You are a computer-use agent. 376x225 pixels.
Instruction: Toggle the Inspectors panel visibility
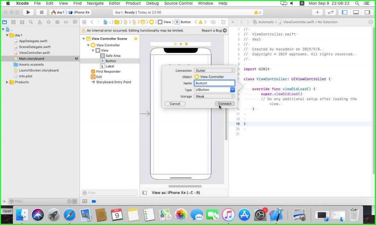click(x=367, y=12)
